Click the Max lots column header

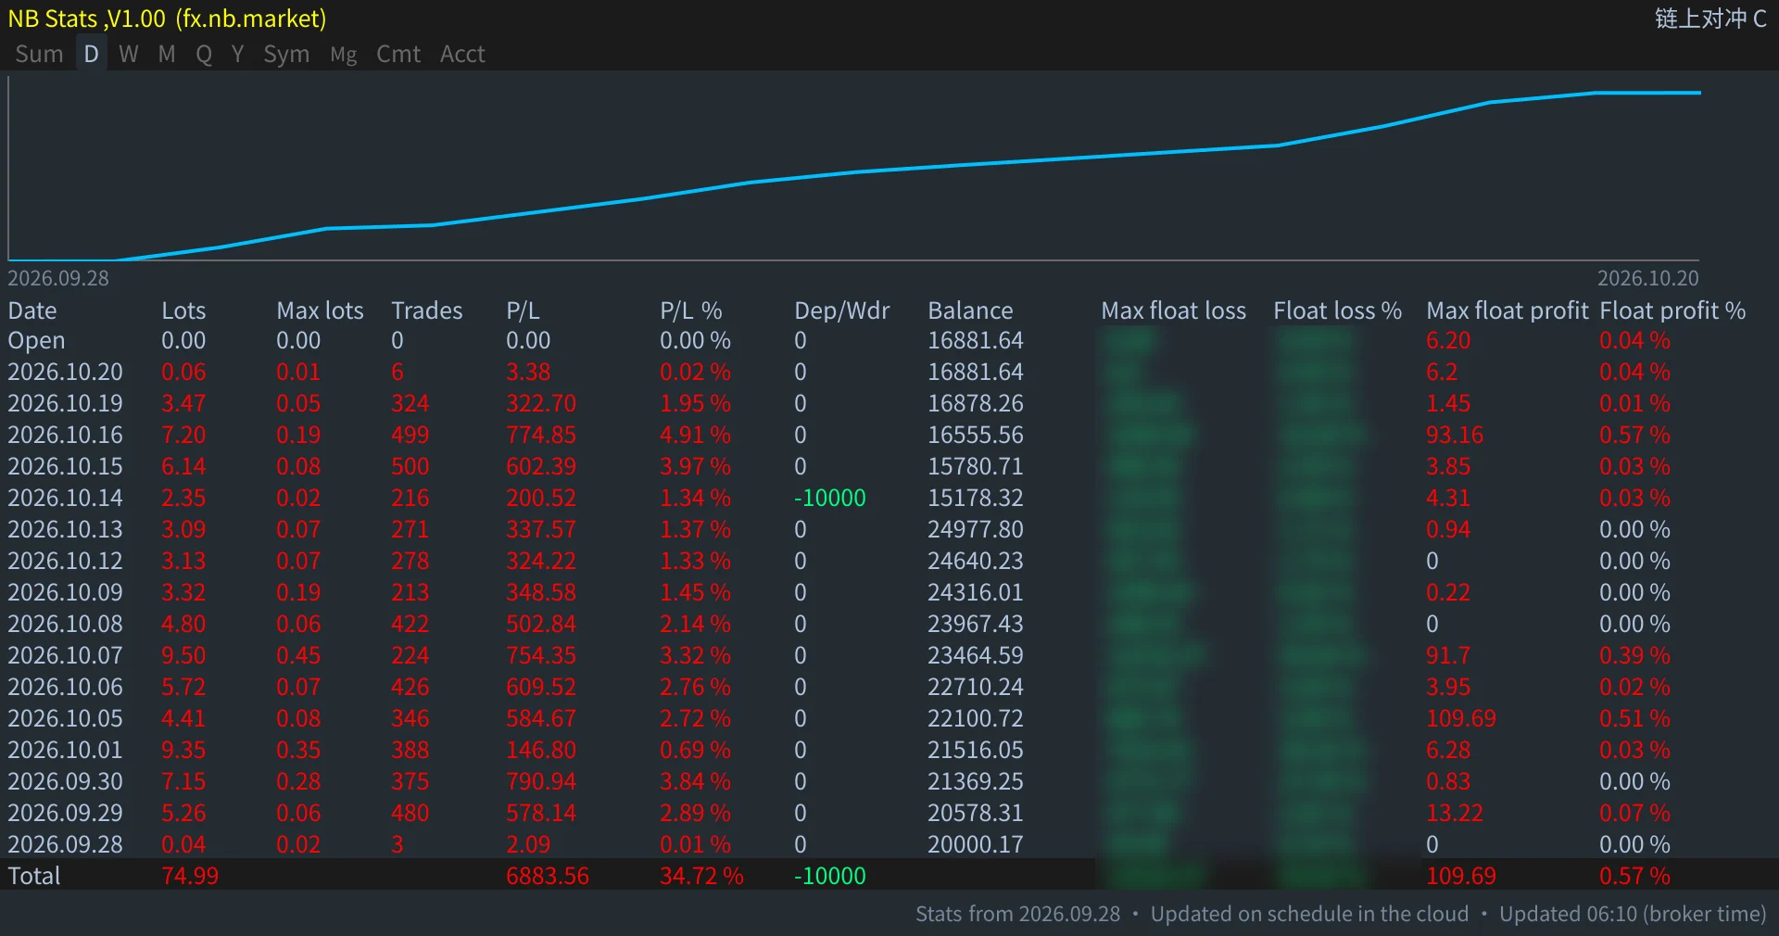(320, 310)
